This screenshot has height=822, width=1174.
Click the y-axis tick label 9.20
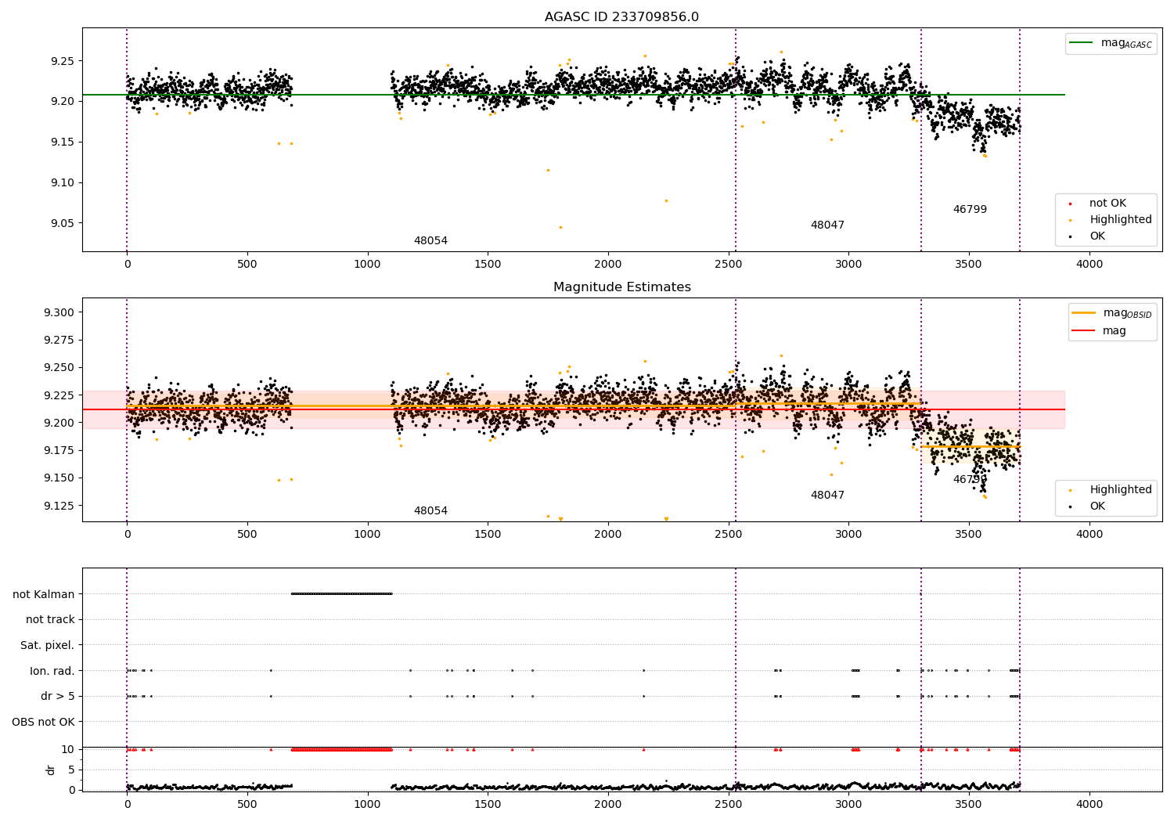coord(63,102)
